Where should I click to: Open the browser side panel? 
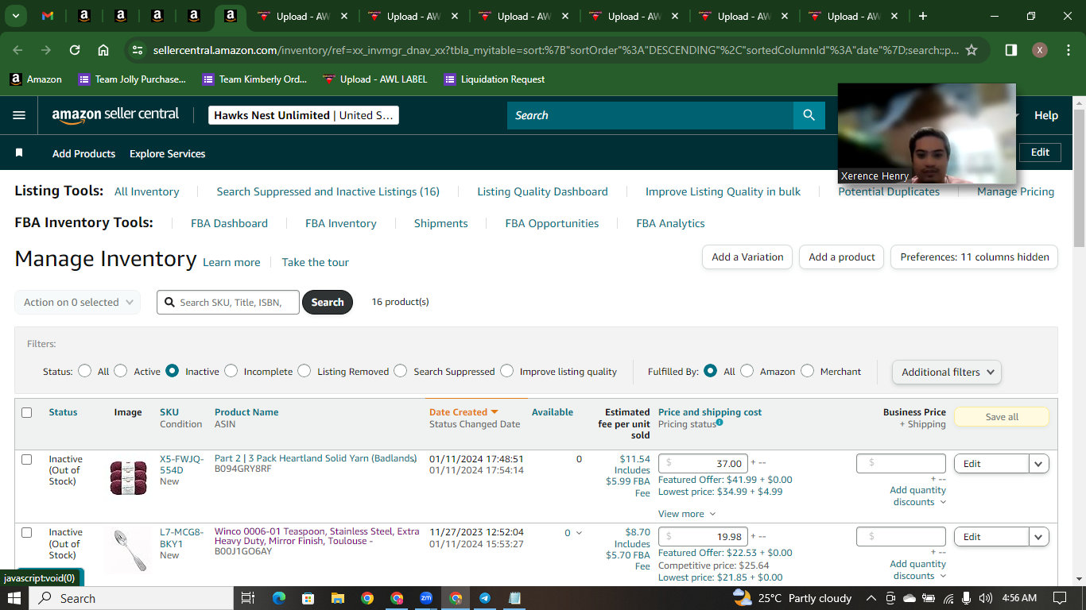pyautogui.click(x=1011, y=50)
